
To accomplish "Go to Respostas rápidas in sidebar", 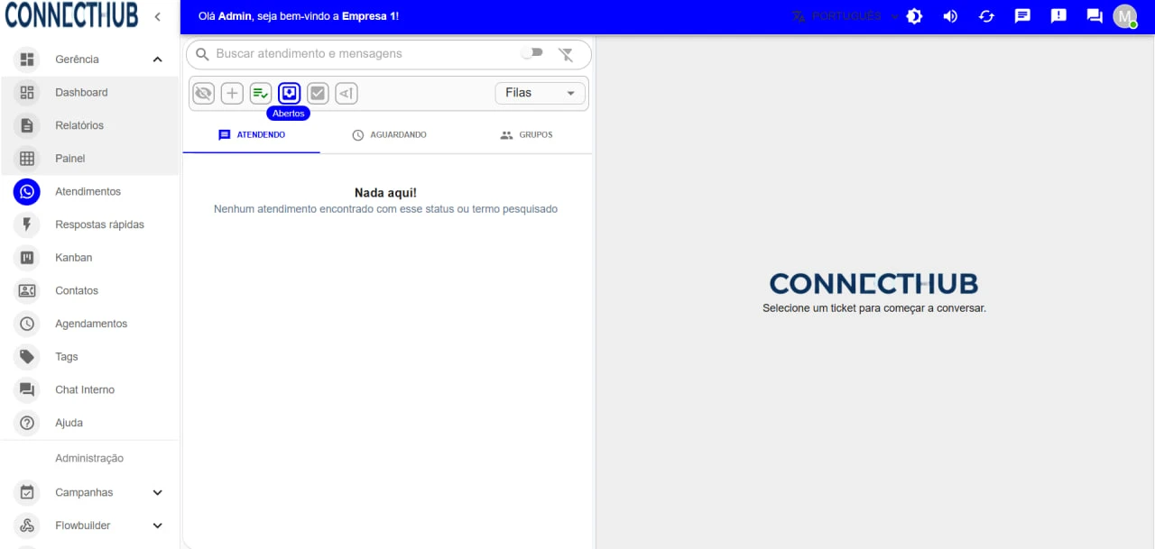I will click(x=99, y=224).
